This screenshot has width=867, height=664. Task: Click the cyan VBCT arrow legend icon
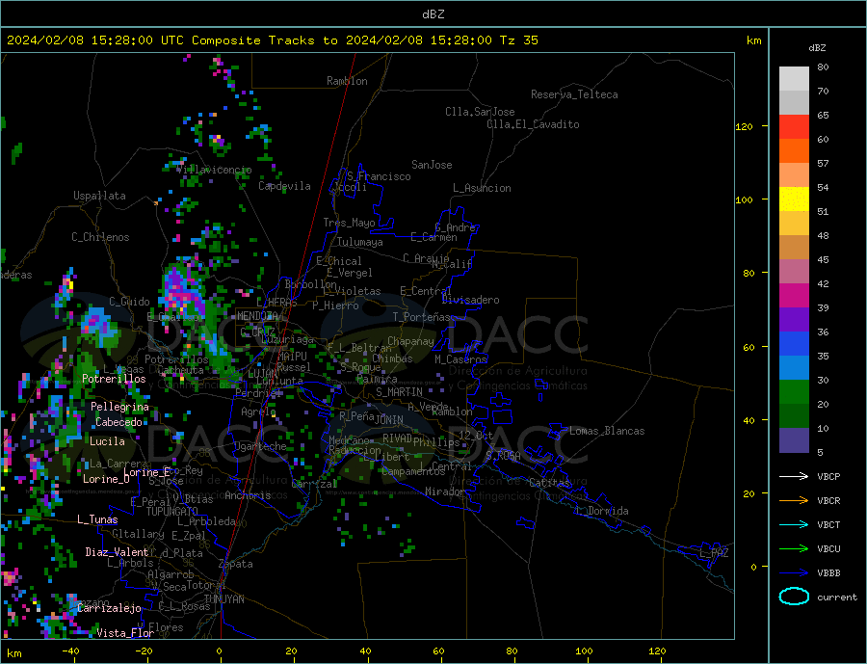pyautogui.click(x=794, y=524)
